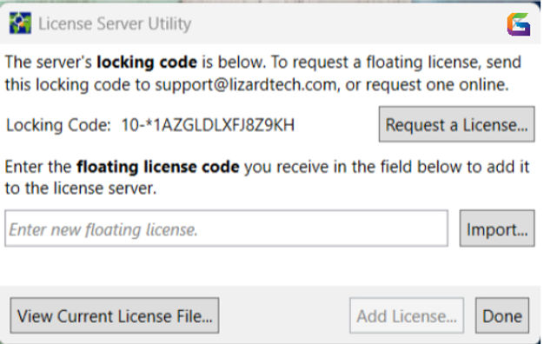Click Done to close the utility
Viewport: 544px width, 344px height.
pos(502,316)
